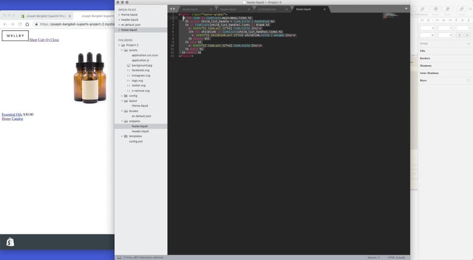
Task: Open background.jpg image file in sidebar
Action: [x=142, y=66]
